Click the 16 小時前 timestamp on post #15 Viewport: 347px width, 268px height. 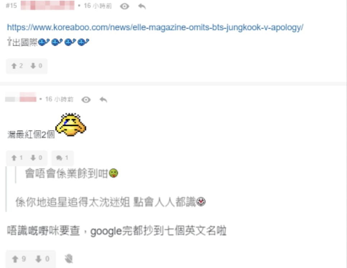tap(98, 6)
